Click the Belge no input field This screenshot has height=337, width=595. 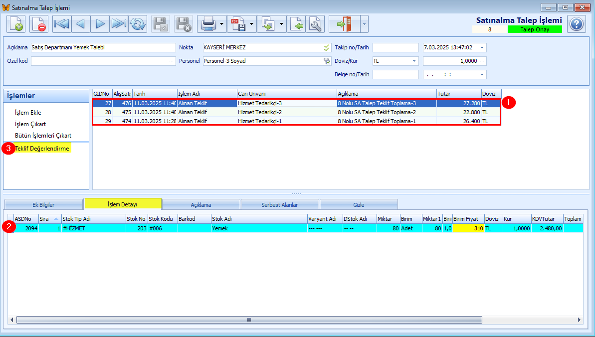coord(396,74)
